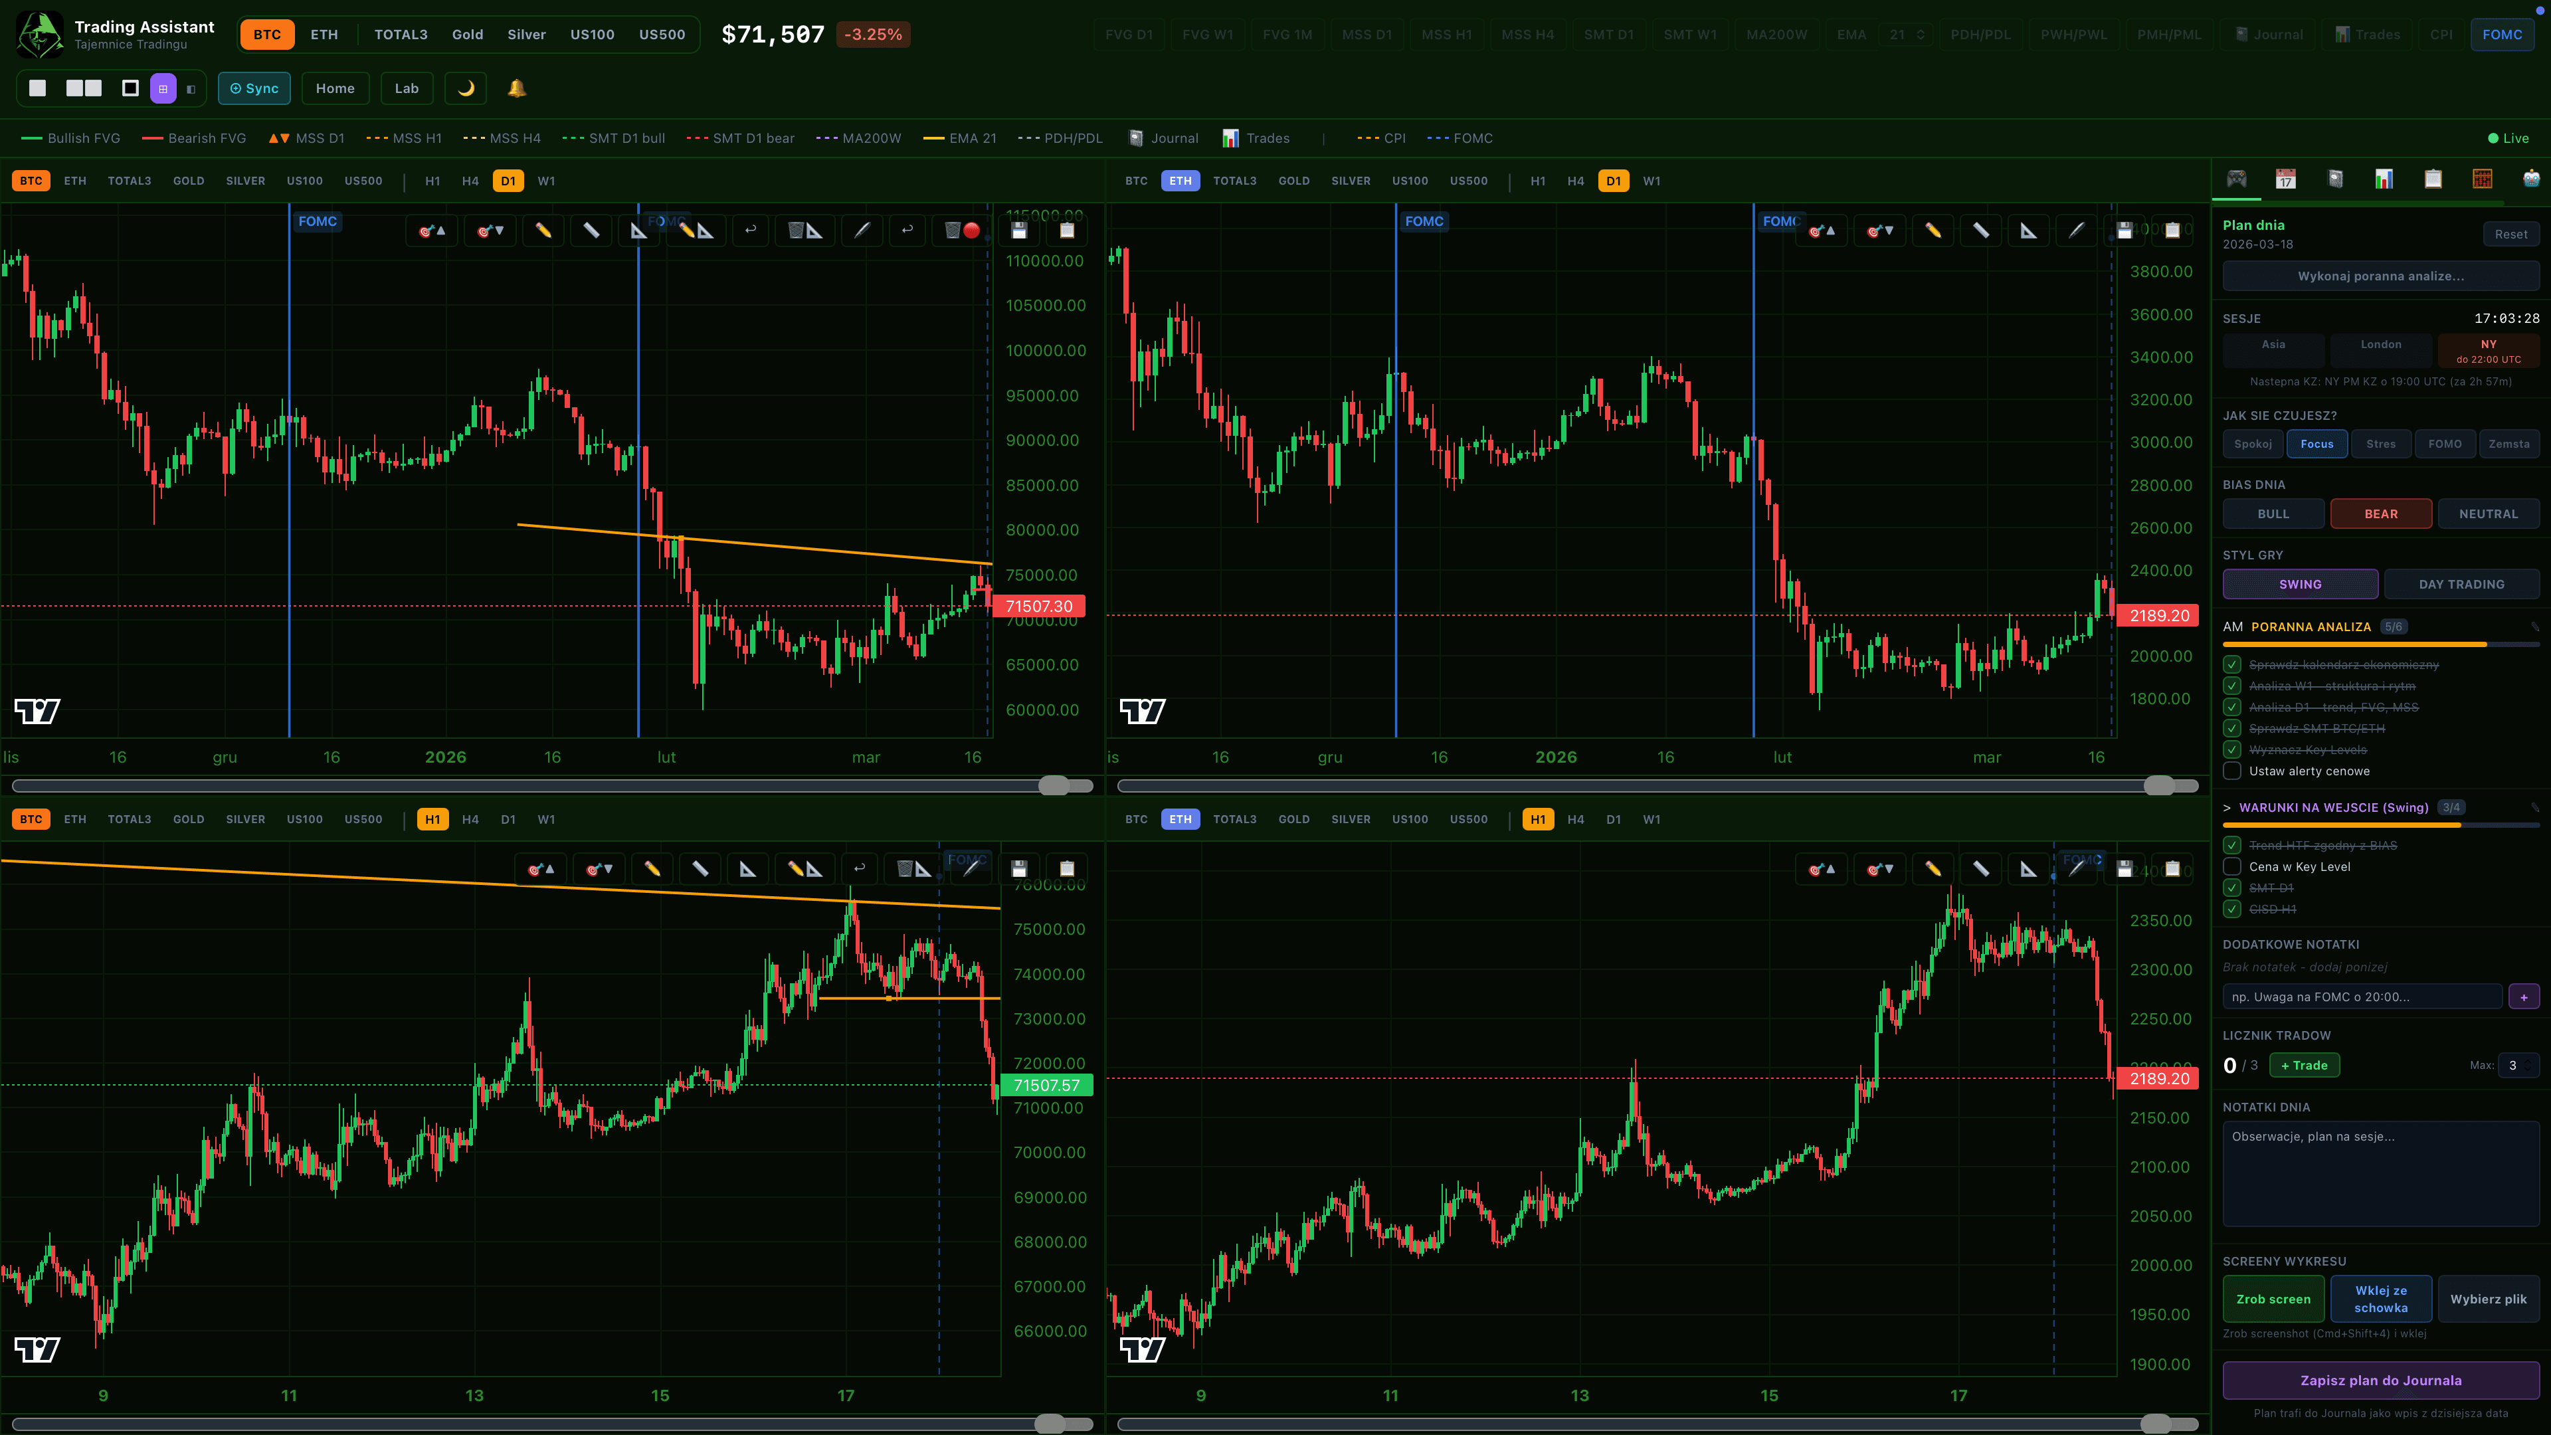Click the notification bell icon

coord(516,88)
